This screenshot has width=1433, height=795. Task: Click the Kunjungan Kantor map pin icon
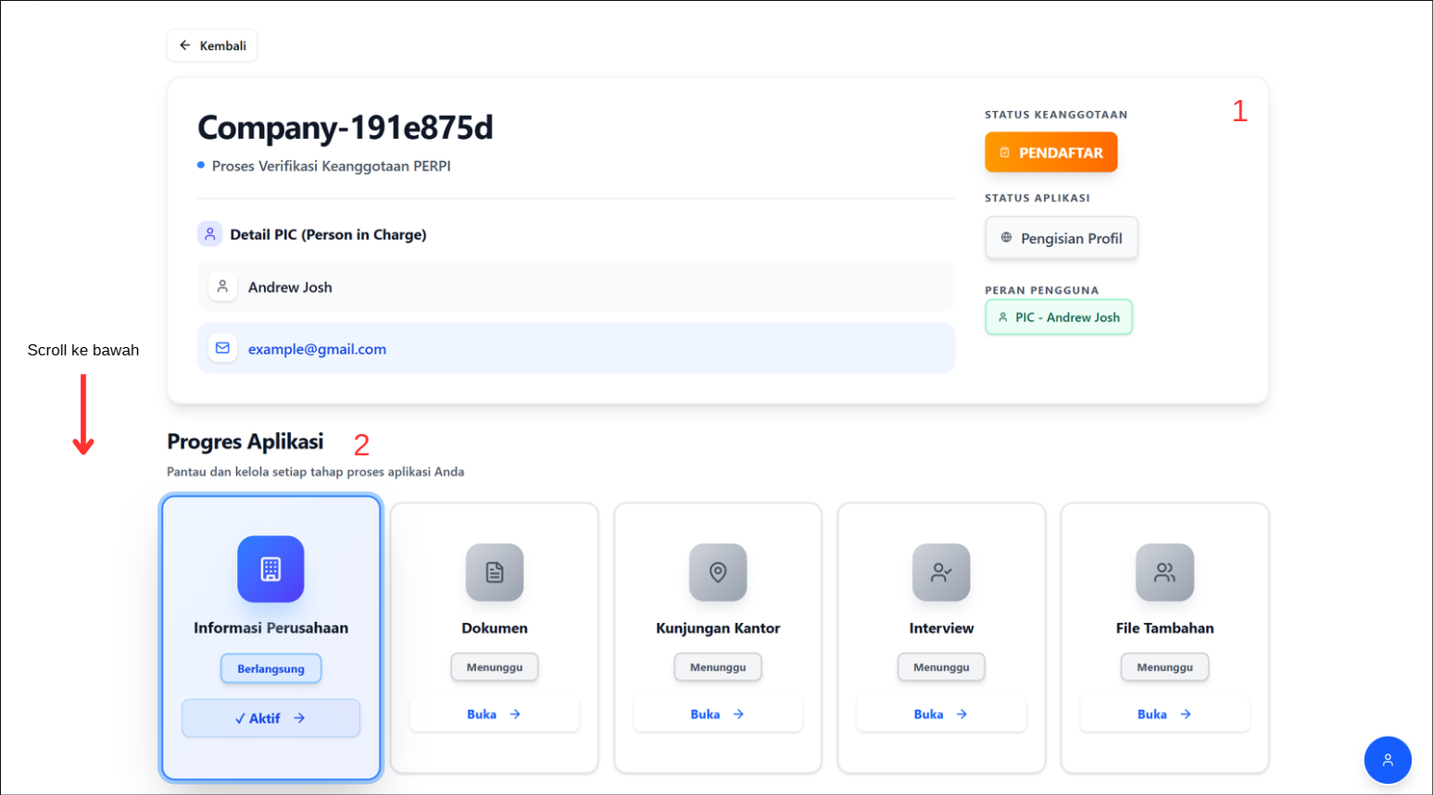(x=718, y=573)
